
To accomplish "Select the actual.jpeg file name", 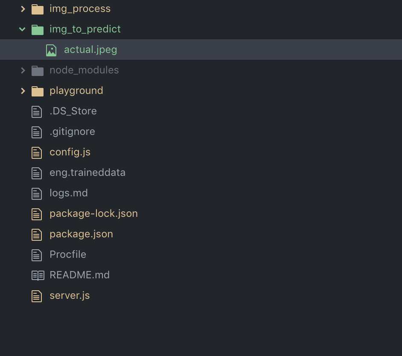I will point(90,50).
